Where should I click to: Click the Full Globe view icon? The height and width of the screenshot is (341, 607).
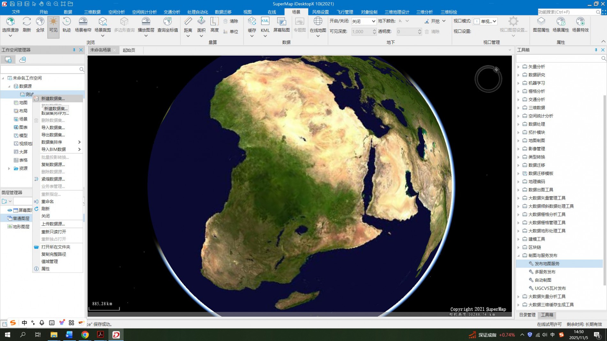[x=40, y=22]
